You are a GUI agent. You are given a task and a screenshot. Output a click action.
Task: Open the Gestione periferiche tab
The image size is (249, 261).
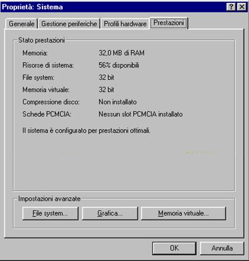click(69, 24)
